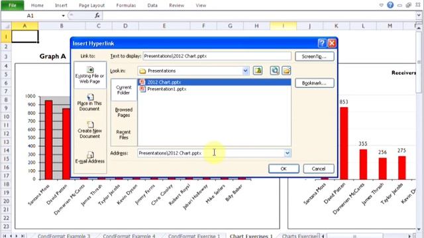Click the Select All corner of worksheet
Image resolution: width=424 pixels, height=238 pixels.
[x=6, y=26]
